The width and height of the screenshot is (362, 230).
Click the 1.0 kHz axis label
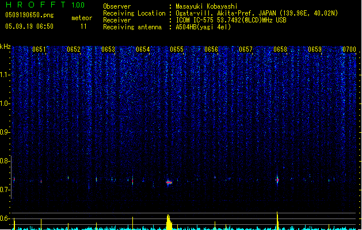click(5, 103)
